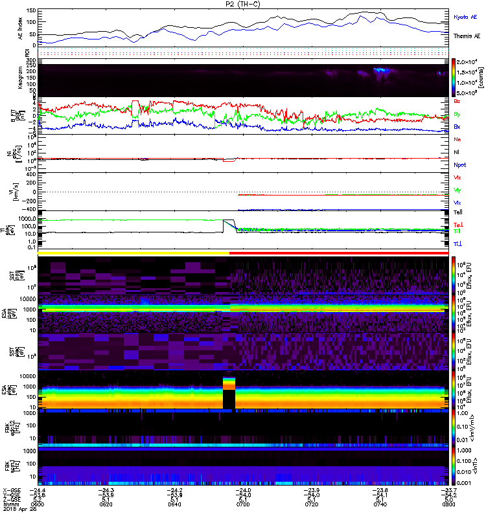Click the [counts] color bar unit label
This screenshot has width=486, height=518.
481,78
